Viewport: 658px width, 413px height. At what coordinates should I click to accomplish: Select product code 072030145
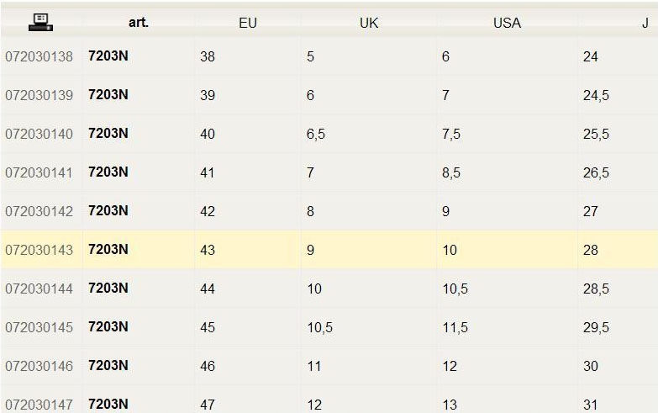[39, 327]
